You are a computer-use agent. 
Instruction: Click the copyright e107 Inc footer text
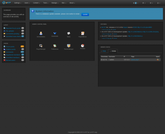pyautogui.click(x=82, y=132)
